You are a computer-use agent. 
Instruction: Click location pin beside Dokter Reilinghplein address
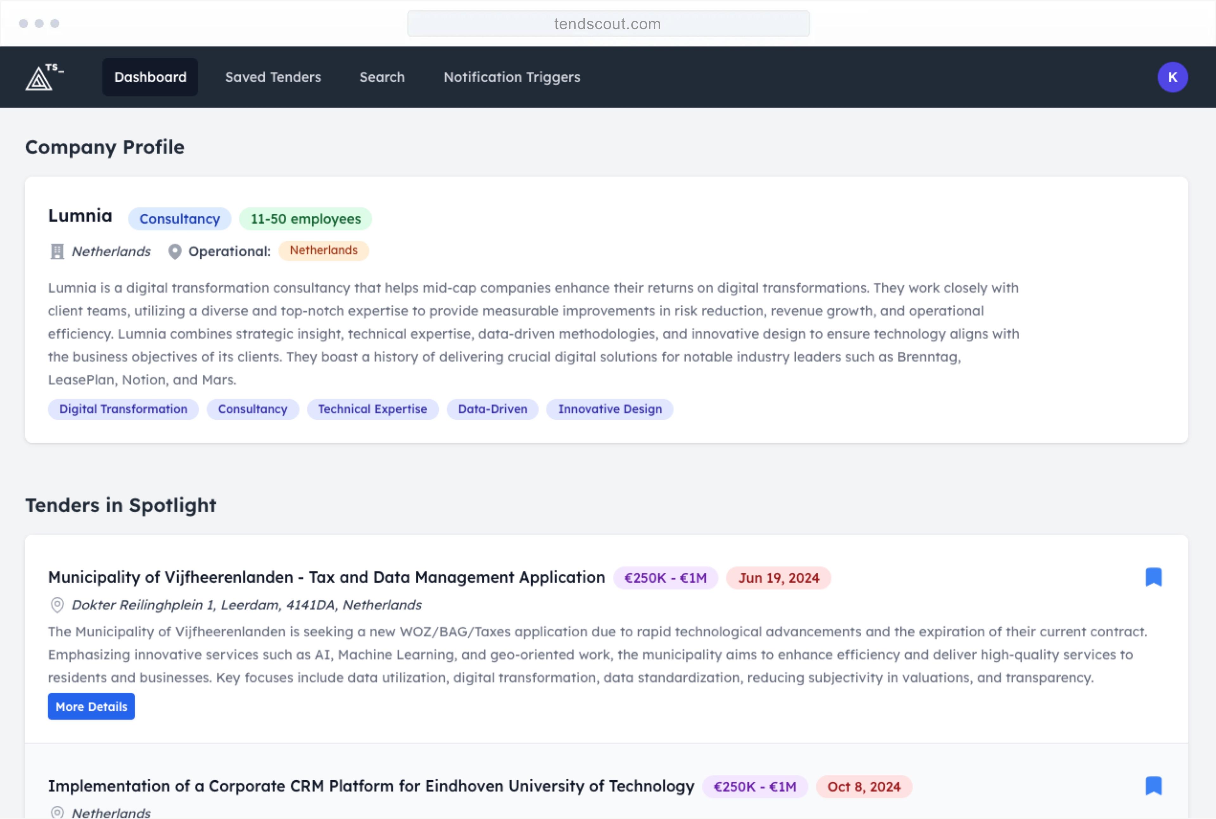point(57,605)
